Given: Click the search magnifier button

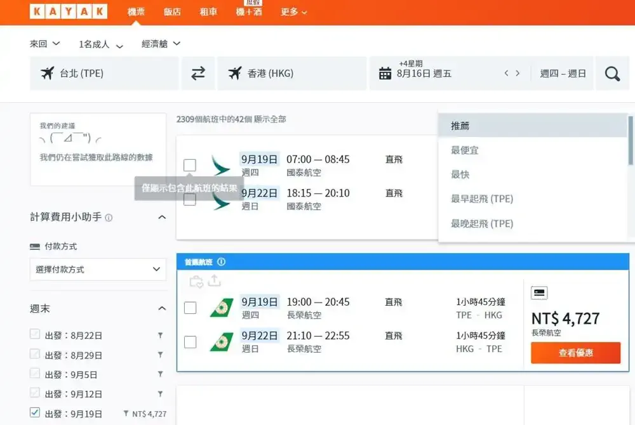Looking at the screenshot, I should coord(612,74).
